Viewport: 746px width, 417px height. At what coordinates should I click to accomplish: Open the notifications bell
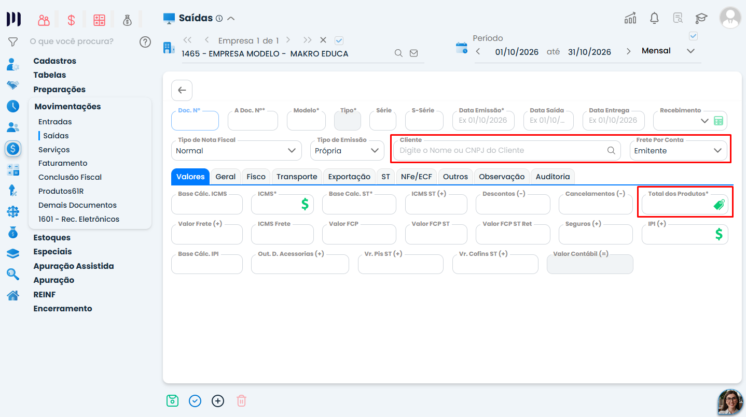[x=655, y=18]
